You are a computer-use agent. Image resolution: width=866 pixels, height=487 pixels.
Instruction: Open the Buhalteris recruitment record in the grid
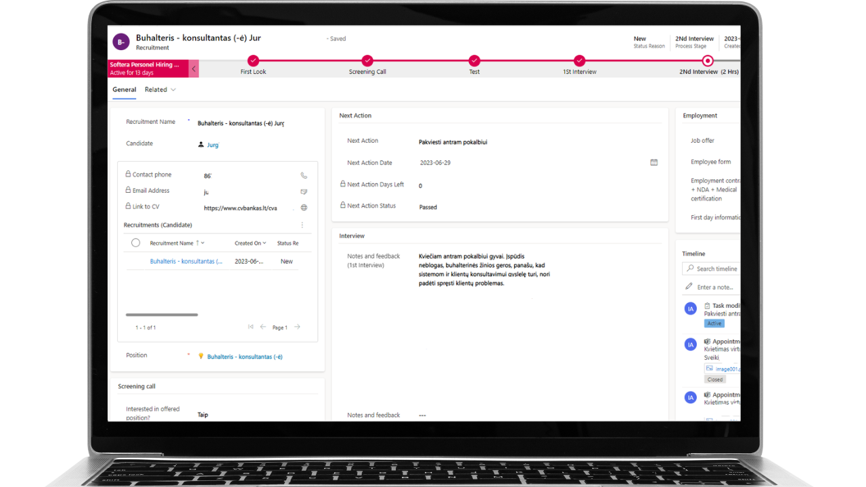[185, 261]
